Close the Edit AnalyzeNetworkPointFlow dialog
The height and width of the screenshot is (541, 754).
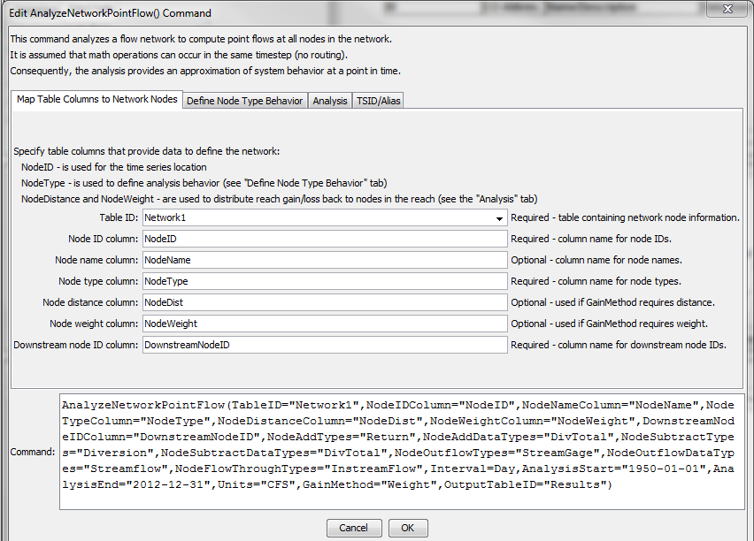click(x=727, y=9)
